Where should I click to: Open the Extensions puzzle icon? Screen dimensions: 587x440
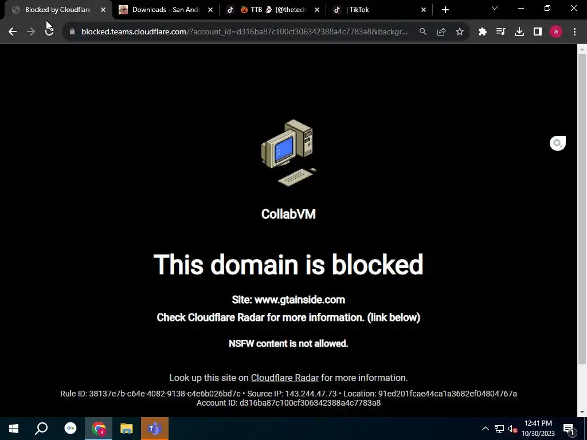point(483,32)
